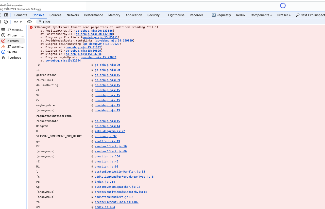Open link go-debug.mjs:15:81332

pos(83,47)
